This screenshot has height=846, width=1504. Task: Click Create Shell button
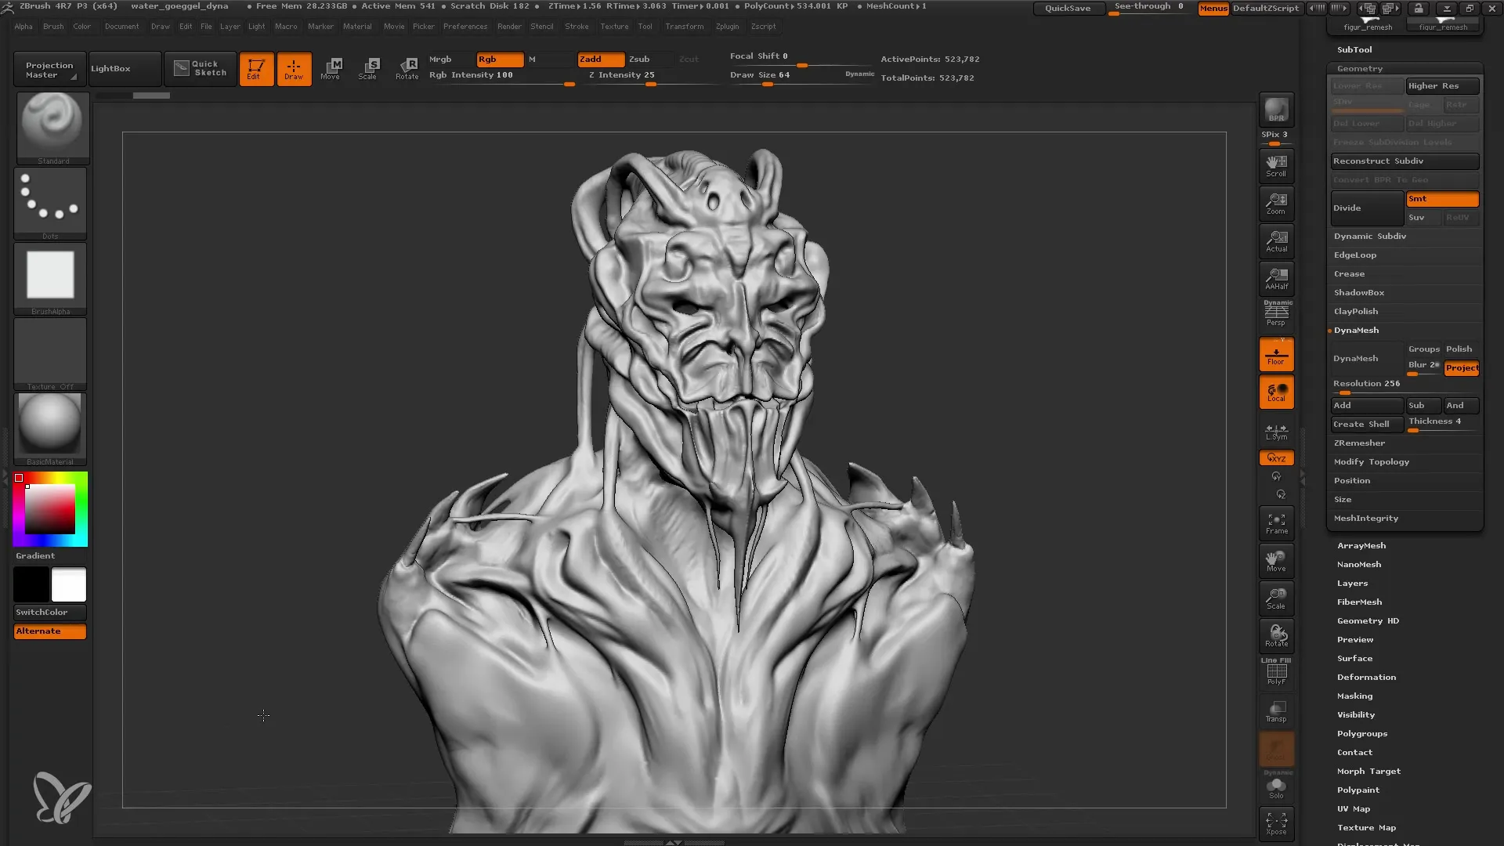click(1367, 425)
